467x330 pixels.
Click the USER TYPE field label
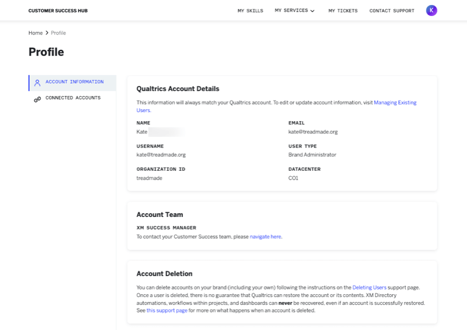coord(302,146)
